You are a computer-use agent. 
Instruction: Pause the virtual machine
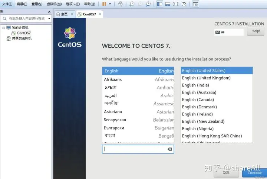pos(104,4)
